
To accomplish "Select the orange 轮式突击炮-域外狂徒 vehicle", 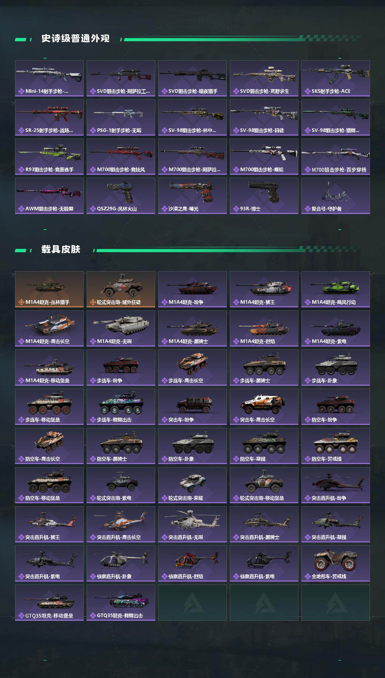I will [121, 289].
